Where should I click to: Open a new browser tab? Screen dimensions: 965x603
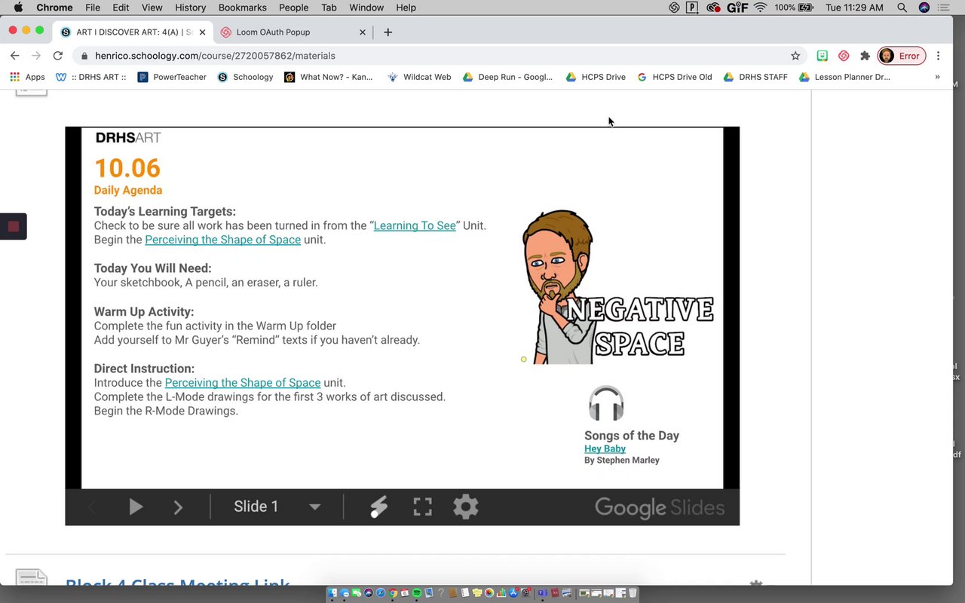pos(388,32)
